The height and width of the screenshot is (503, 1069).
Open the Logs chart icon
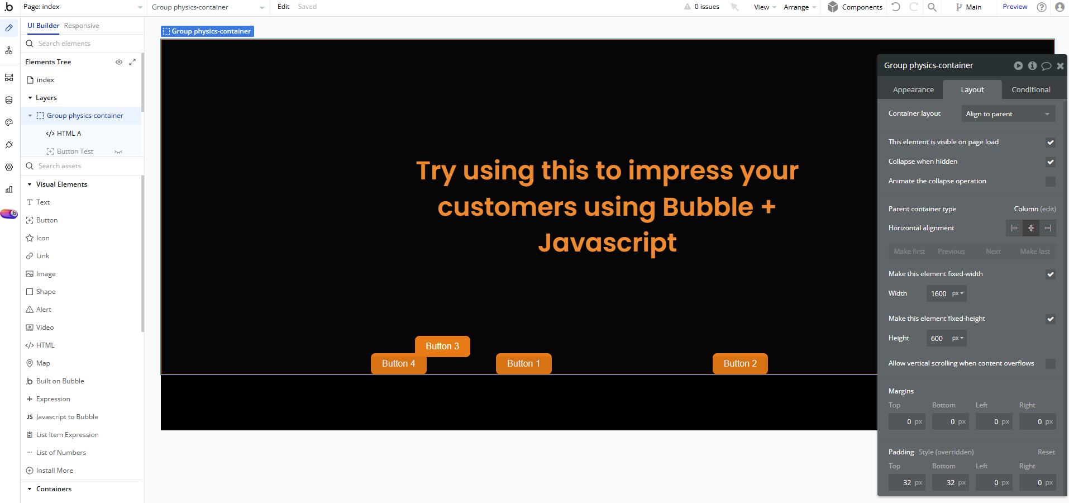coord(9,189)
